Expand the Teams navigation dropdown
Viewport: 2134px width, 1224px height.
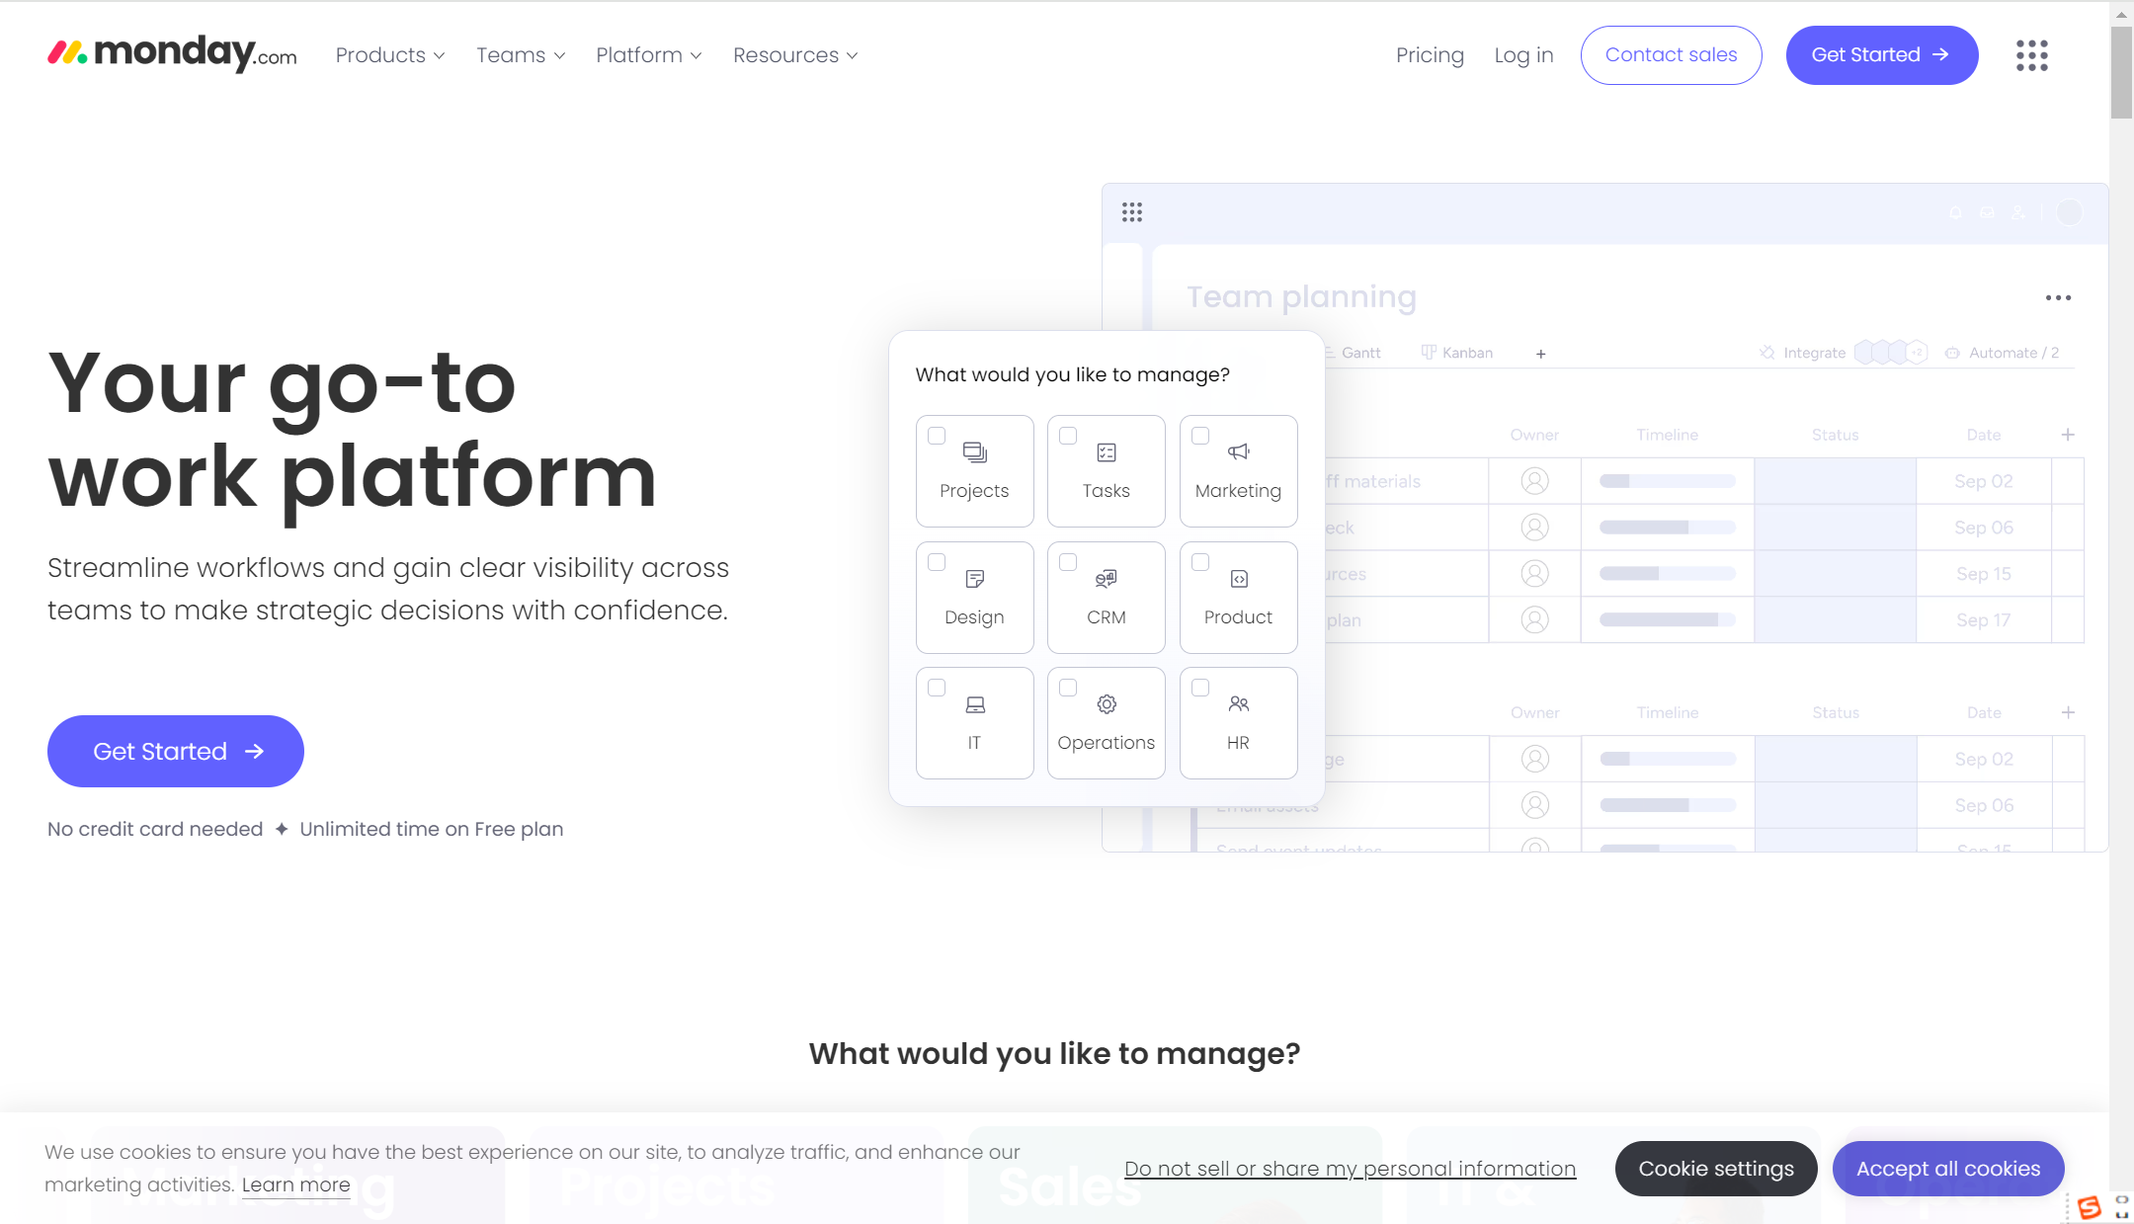(521, 54)
